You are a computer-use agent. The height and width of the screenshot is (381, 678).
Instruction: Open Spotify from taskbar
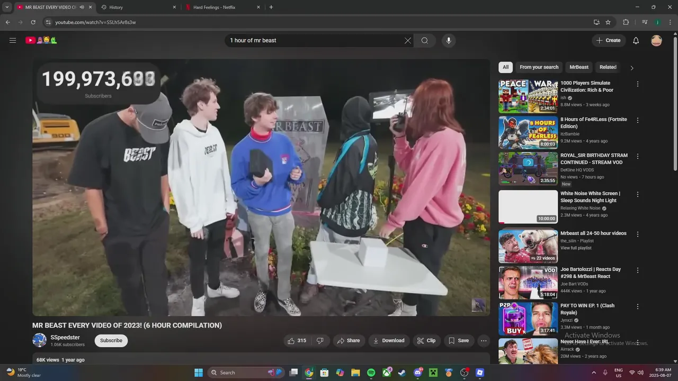pos(371,373)
